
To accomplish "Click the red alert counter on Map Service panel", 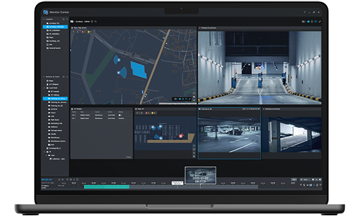I will (83, 32).
